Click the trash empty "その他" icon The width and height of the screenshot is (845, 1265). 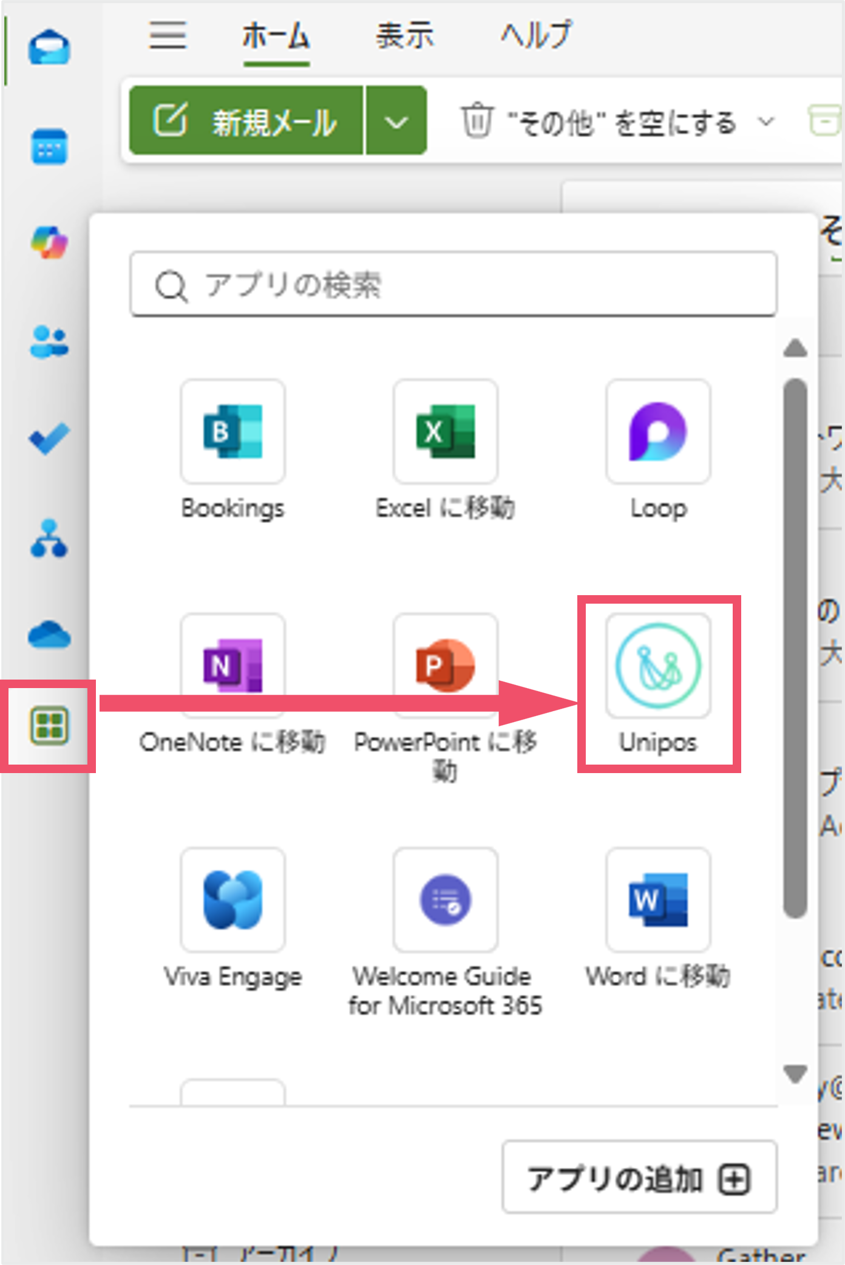click(x=477, y=120)
